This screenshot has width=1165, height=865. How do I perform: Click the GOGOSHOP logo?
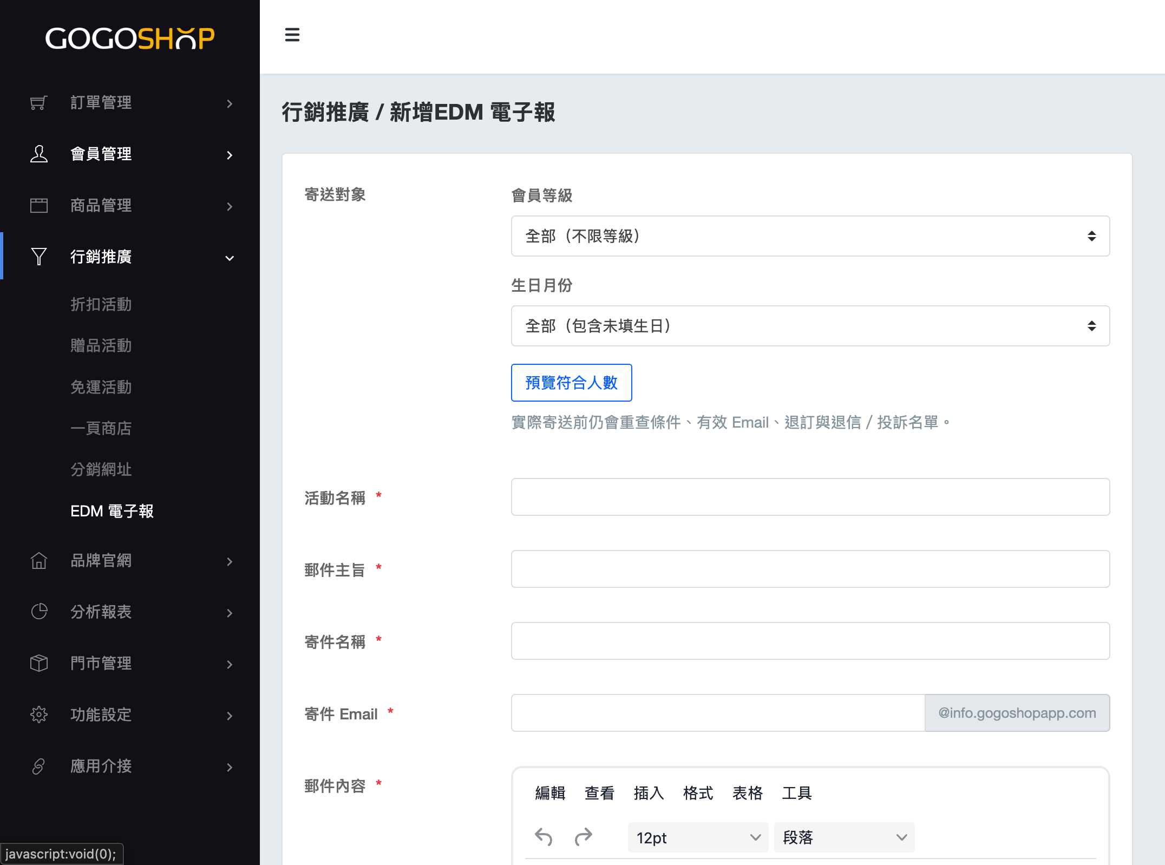click(130, 38)
